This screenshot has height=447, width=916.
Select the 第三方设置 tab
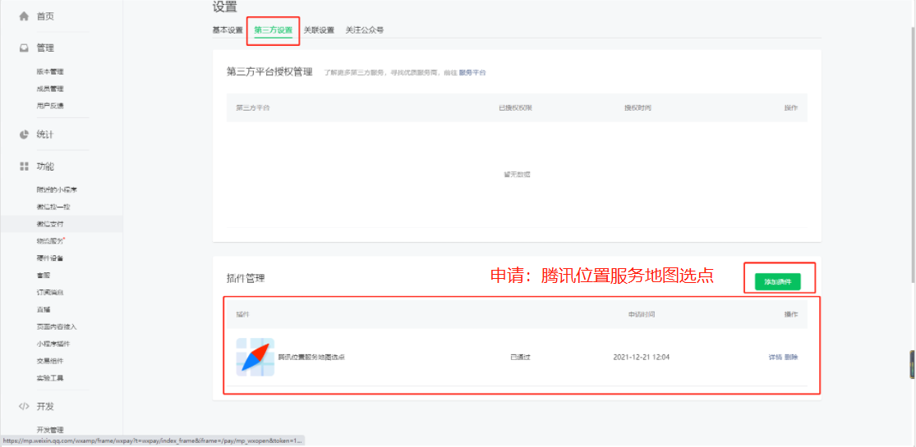[273, 30]
